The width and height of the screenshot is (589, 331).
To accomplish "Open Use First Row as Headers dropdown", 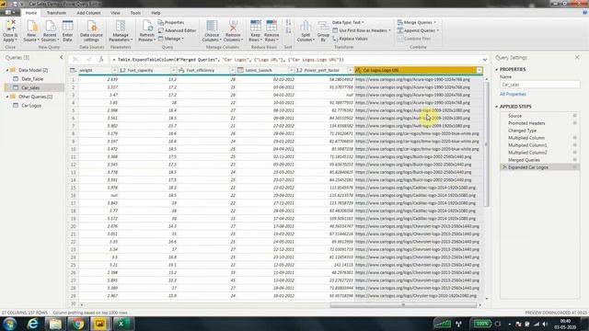I will click(362, 30).
